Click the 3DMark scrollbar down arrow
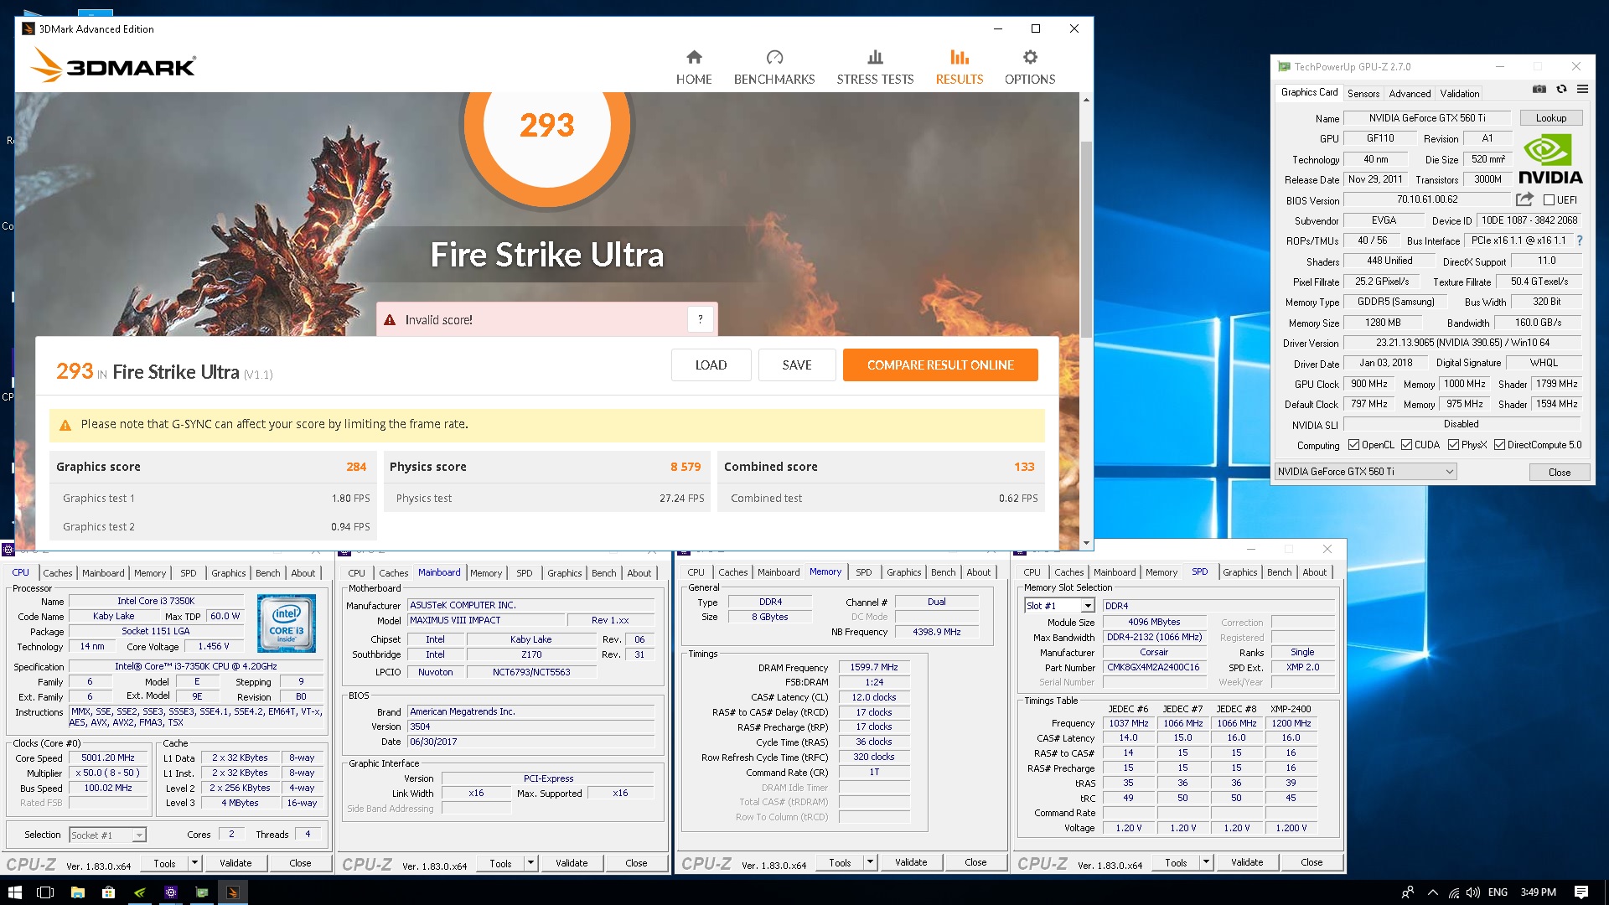The width and height of the screenshot is (1609, 905). point(1086,543)
